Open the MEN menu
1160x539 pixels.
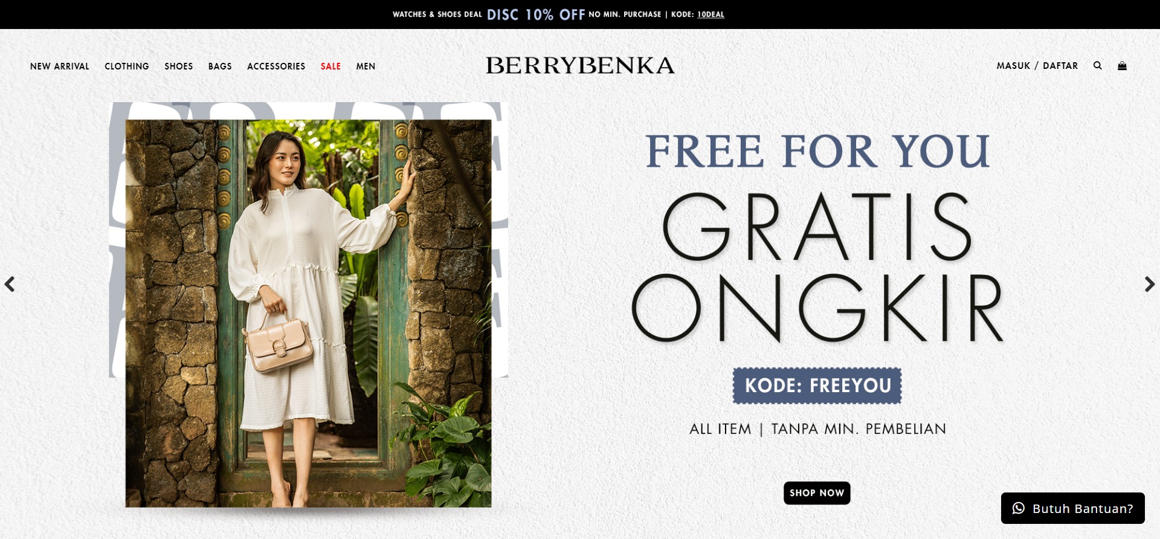pyautogui.click(x=366, y=66)
